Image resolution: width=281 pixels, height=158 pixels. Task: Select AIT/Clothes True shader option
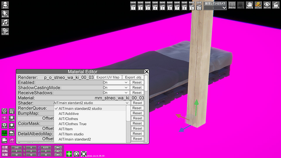72,124
